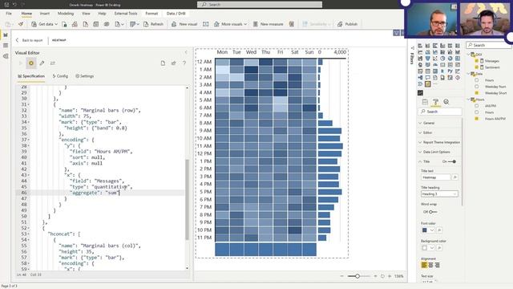Click the field mapping arrows icon
Viewport: 513px width, 289px height.
52,63
